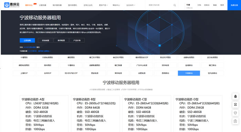This screenshot has width=241, height=132.
Task: Click the telephone contact sidebar icon
Action: point(235,105)
